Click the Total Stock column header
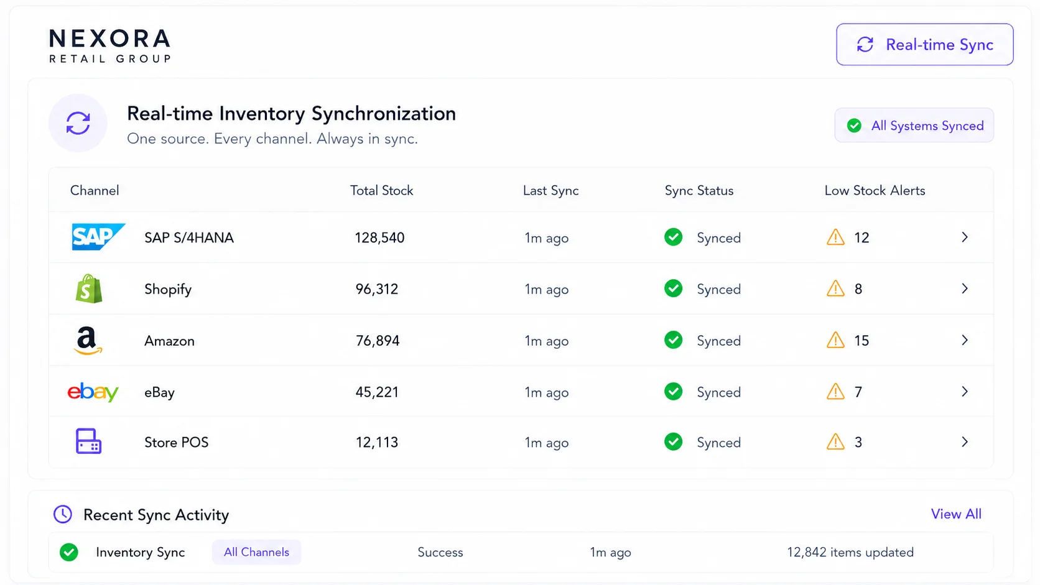The height and width of the screenshot is (585, 1040). tap(381, 190)
